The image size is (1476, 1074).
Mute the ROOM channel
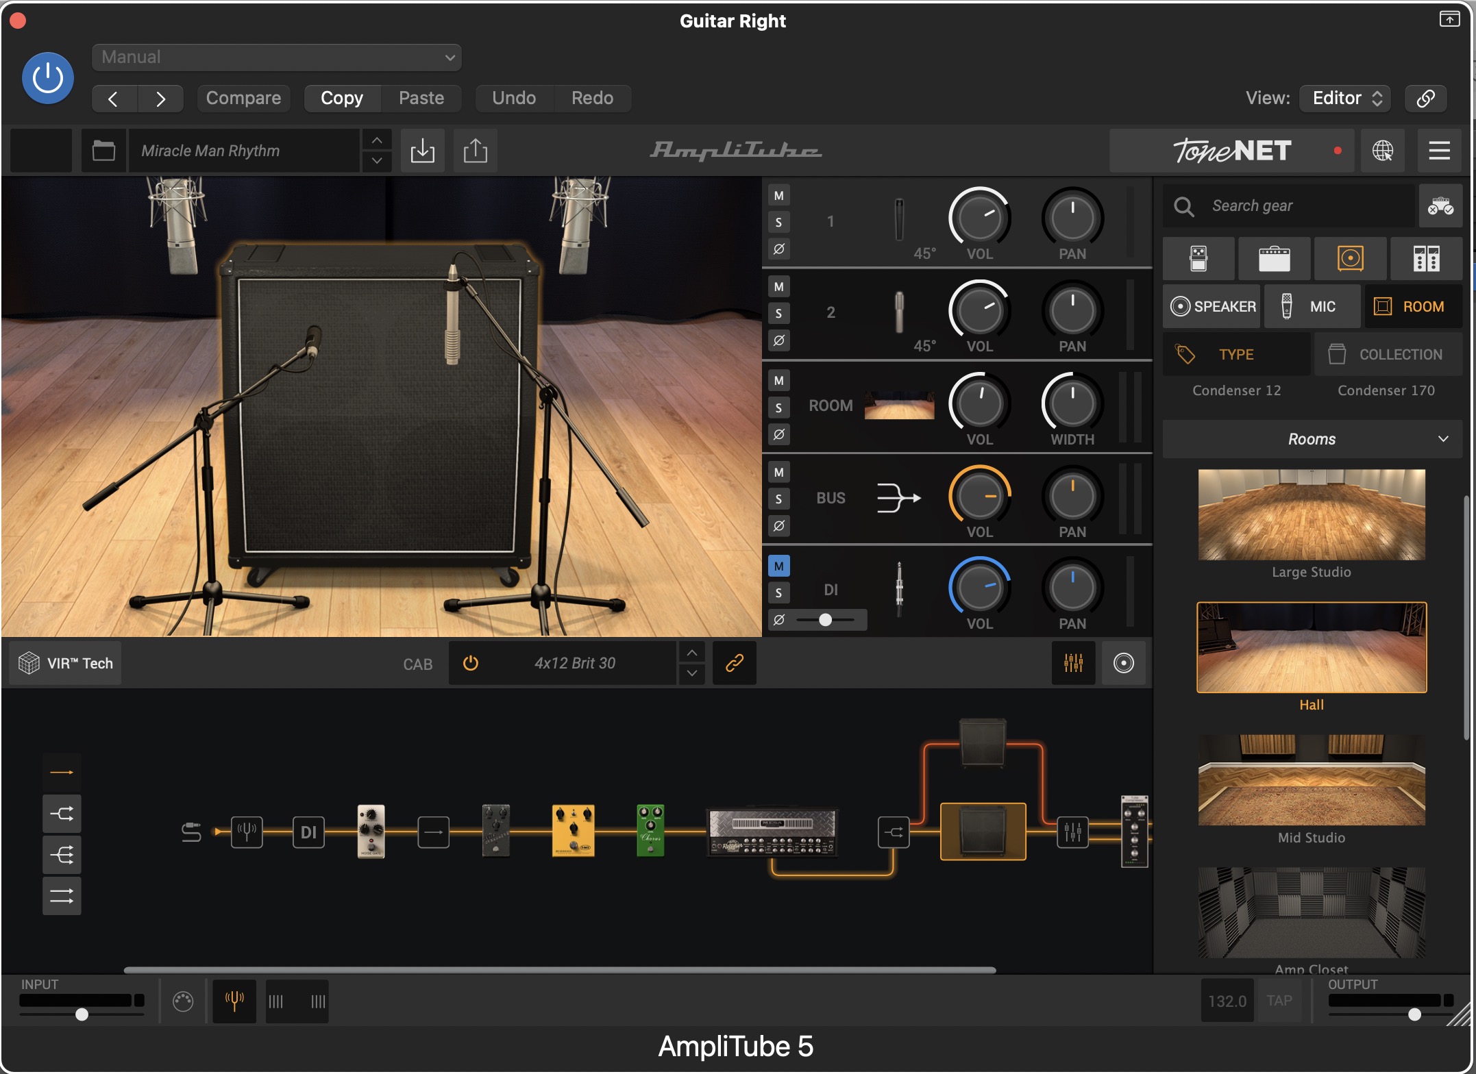(x=779, y=381)
